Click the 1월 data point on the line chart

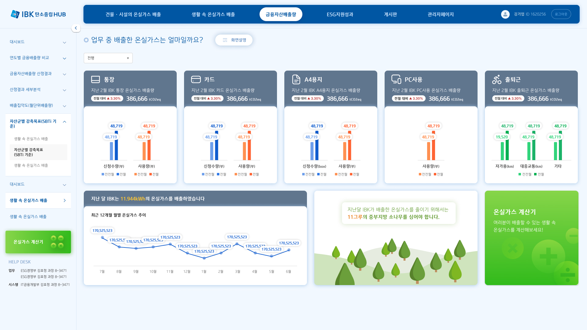coord(204,258)
